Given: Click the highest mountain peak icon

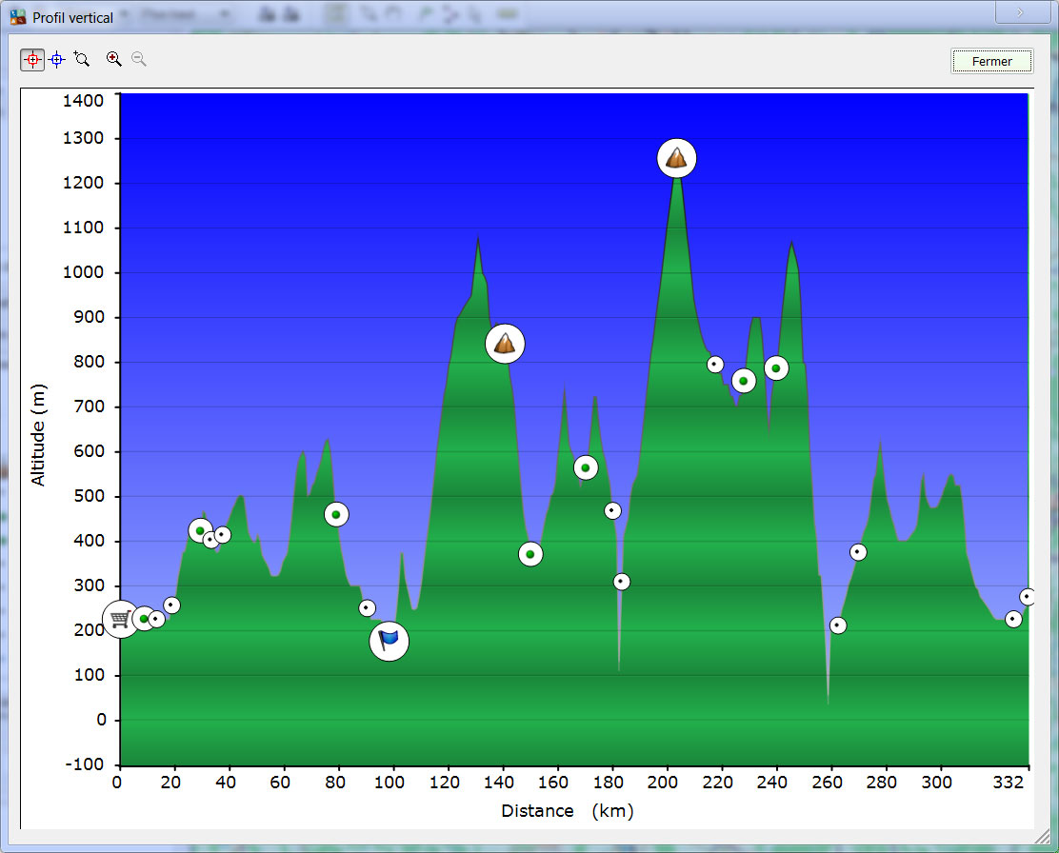Looking at the screenshot, I should (676, 158).
